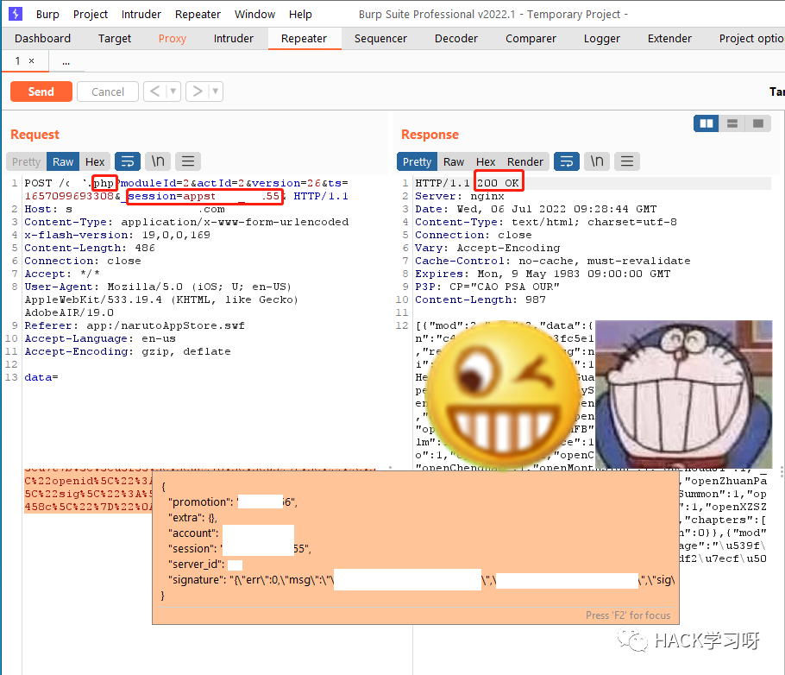Click the Cancel button
Image resolution: width=785 pixels, height=675 pixels.
[108, 91]
